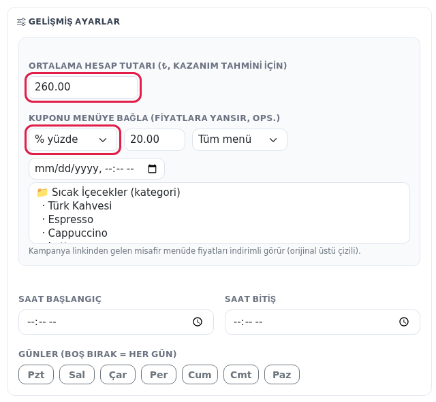Toggle the Paz day chip
This screenshot has height=402, width=436.
282,375
